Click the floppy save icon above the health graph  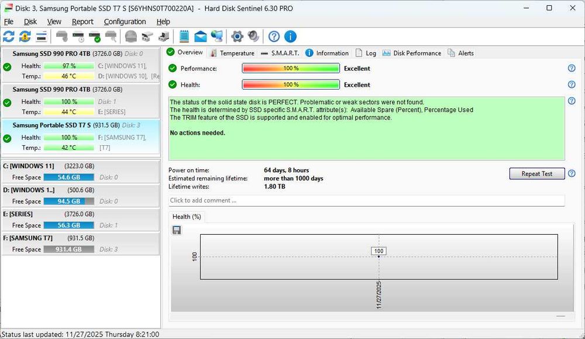tap(177, 230)
